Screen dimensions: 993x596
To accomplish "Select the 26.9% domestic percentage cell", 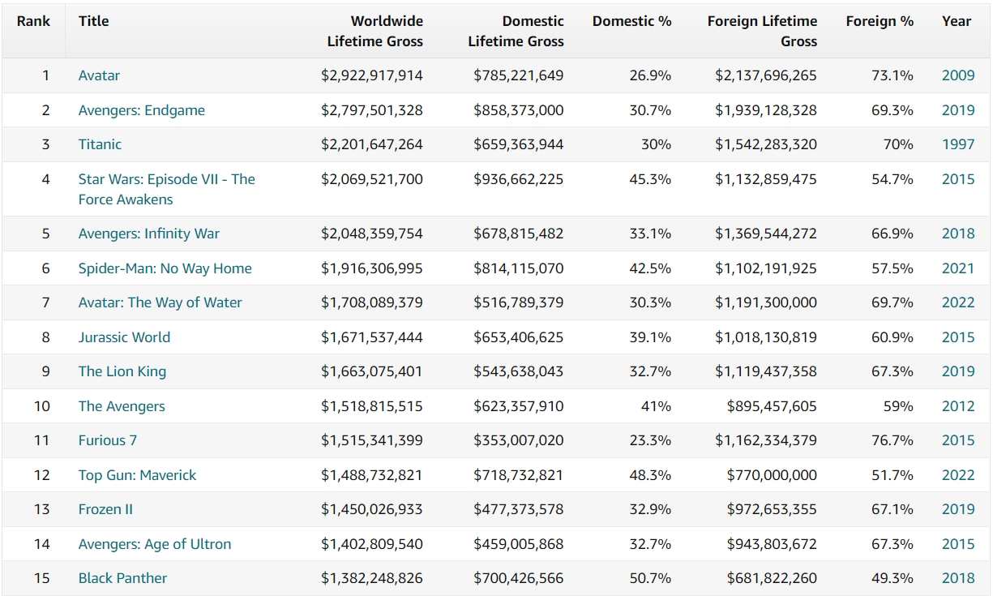I will 650,75.
